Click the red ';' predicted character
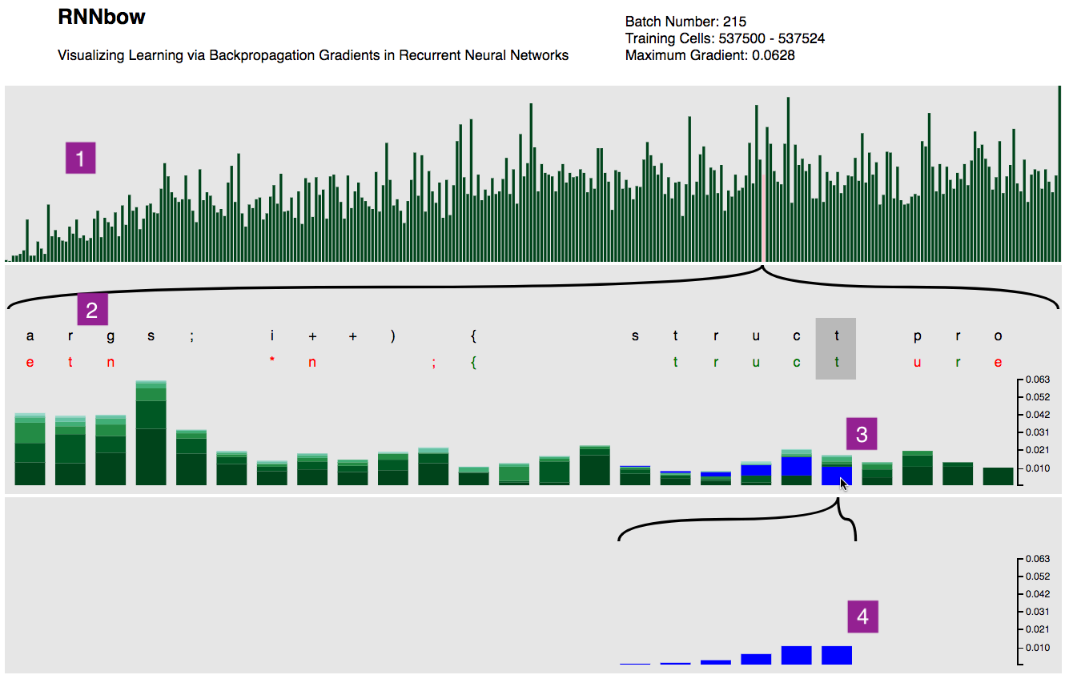The height and width of the screenshot is (679, 1065). (x=433, y=363)
